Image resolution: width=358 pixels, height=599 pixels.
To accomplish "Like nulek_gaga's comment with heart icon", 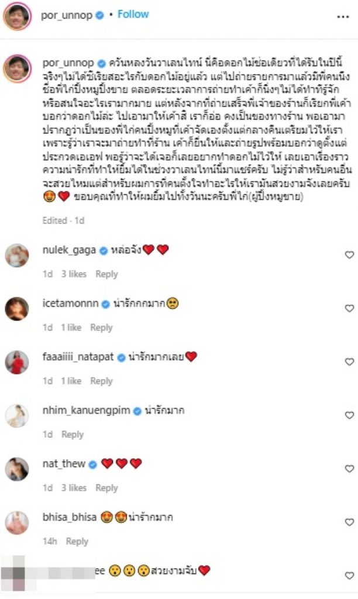I will click(x=349, y=255).
